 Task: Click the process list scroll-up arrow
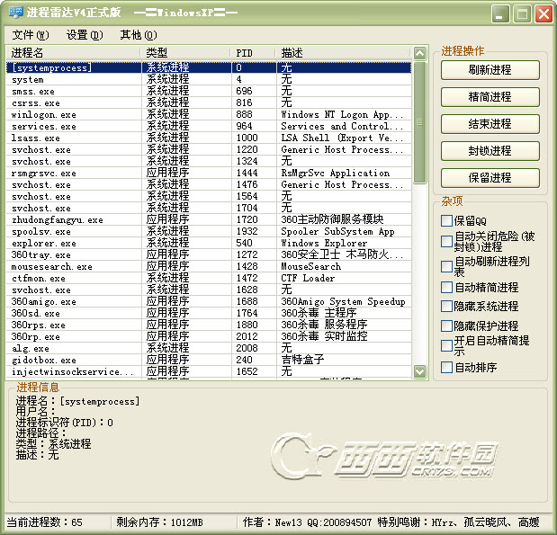click(x=419, y=53)
